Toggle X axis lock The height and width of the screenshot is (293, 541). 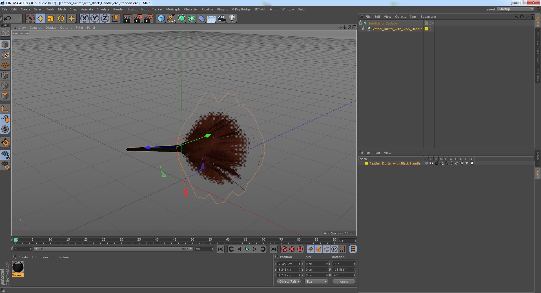pos(84,19)
